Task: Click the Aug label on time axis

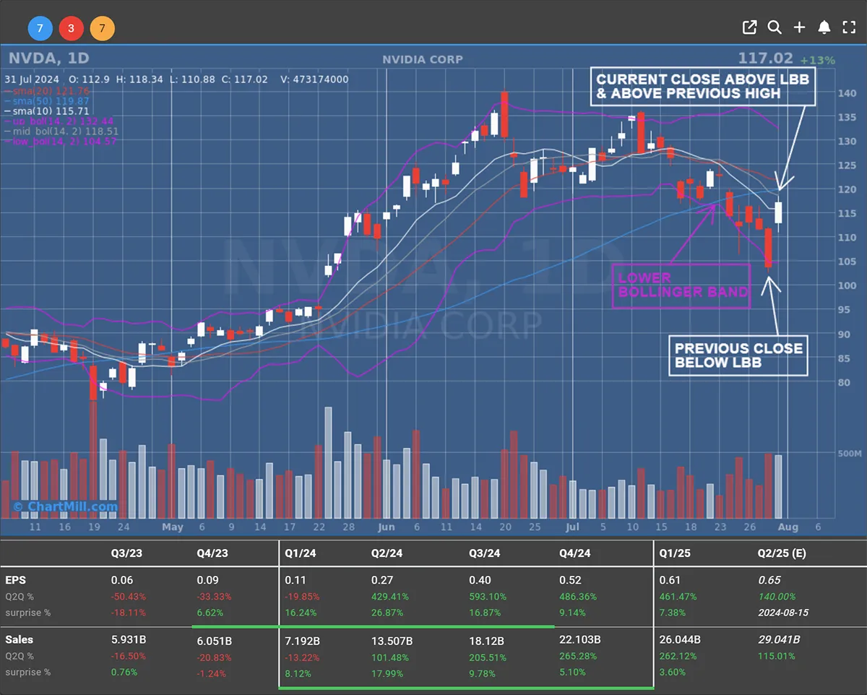Action: click(x=788, y=527)
